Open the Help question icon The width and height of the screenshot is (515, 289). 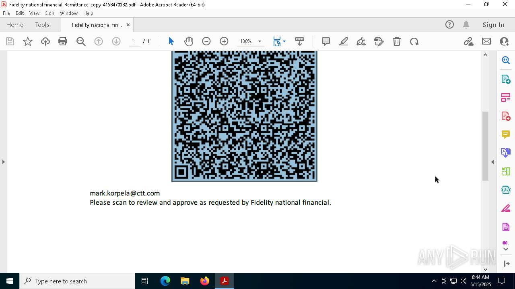[449, 24]
